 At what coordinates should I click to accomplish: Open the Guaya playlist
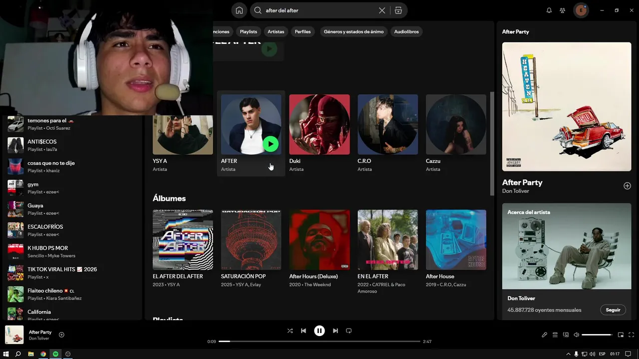[x=72, y=209]
